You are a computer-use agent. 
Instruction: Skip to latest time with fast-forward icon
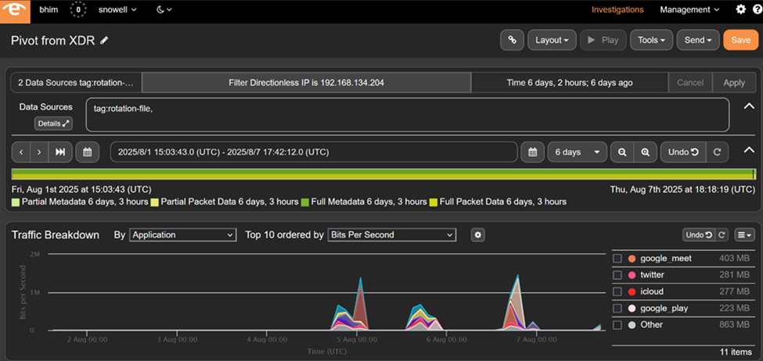[x=59, y=152]
